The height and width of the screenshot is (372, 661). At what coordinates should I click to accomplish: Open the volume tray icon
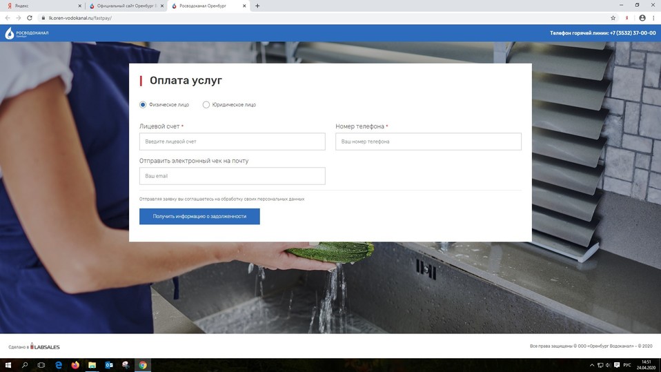608,365
